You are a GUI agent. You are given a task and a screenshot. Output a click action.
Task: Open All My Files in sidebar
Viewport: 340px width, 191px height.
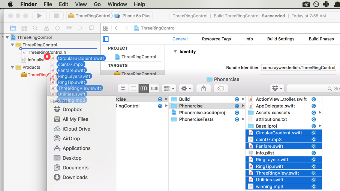[x=71, y=119]
